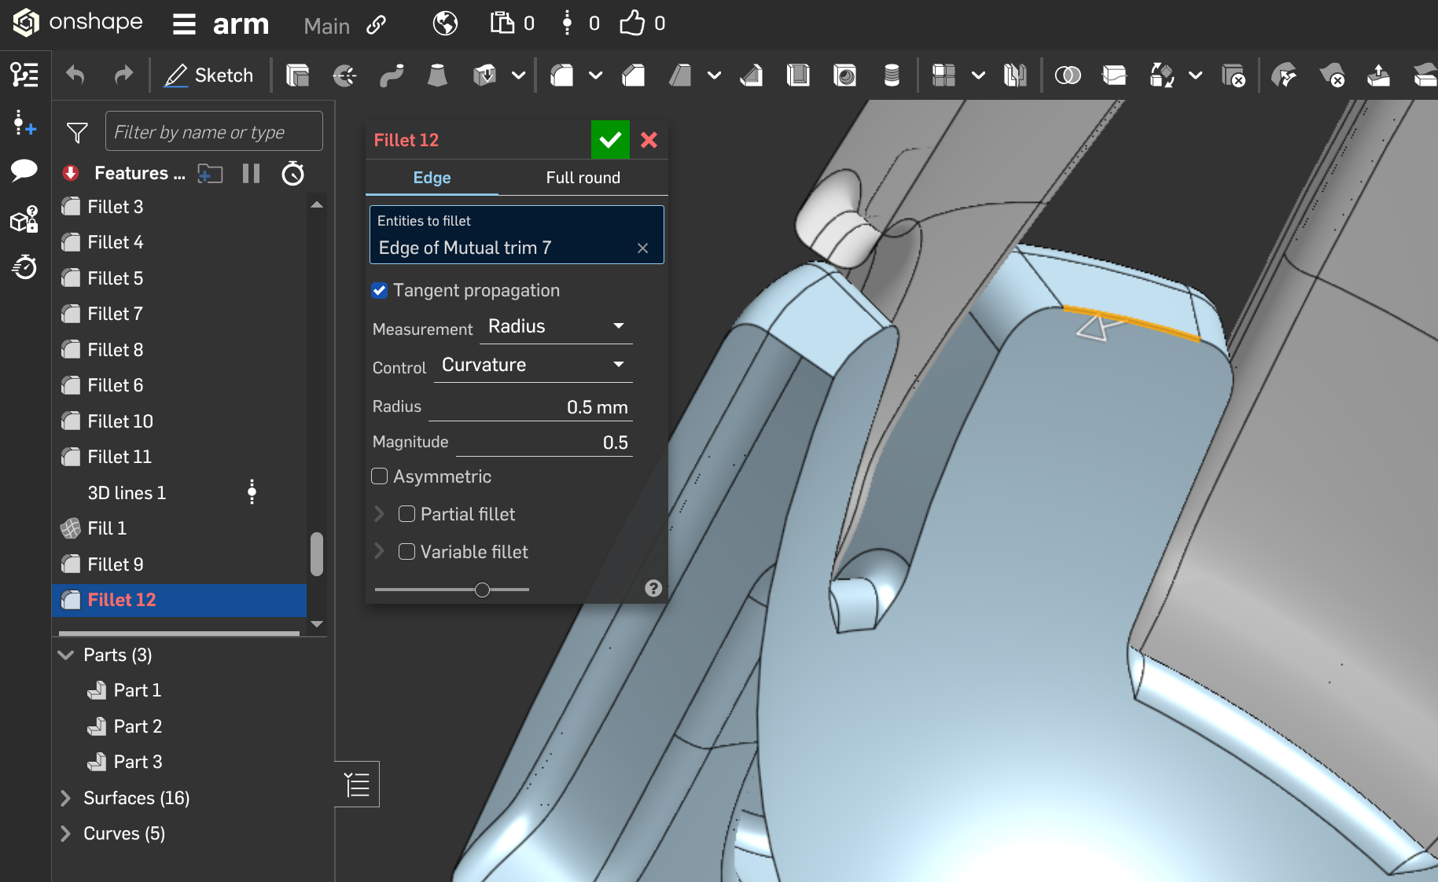Enable the Variable fillet checkbox
Image resolution: width=1438 pixels, height=882 pixels.
click(407, 552)
